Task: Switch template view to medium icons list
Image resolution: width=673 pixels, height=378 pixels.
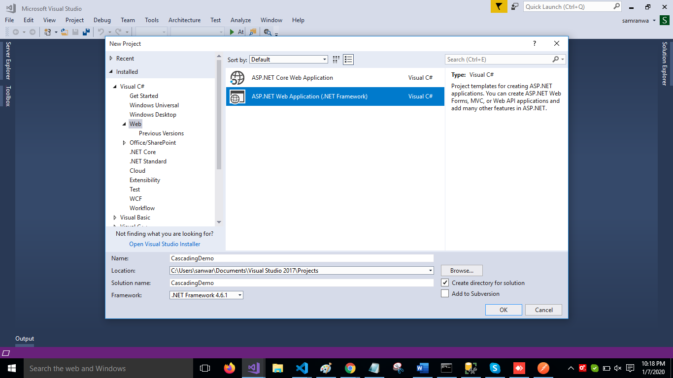Action: click(348, 60)
